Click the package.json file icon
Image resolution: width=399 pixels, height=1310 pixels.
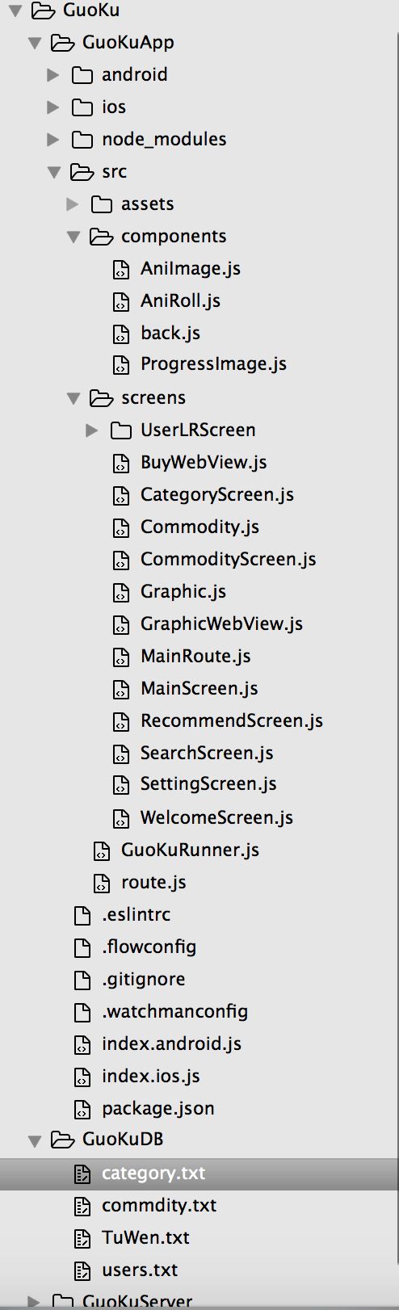pos(82,1109)
